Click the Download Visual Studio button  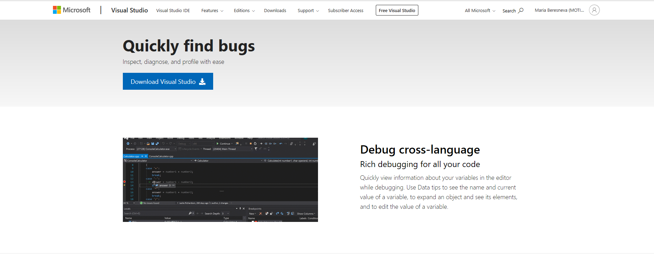click(x=168, y=81)
